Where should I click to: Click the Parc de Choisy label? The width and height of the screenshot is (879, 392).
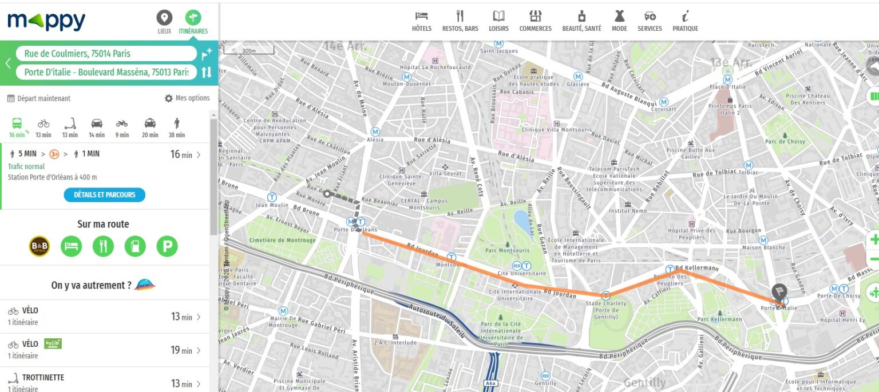(785, 142)
